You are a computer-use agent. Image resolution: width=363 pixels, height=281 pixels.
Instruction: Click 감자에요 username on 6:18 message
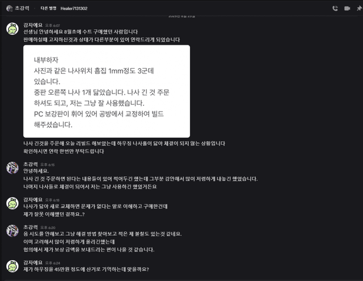pyautogui.click(x=33, y=199)
